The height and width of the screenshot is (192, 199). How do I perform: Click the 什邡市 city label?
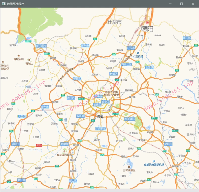pos(115,22)
